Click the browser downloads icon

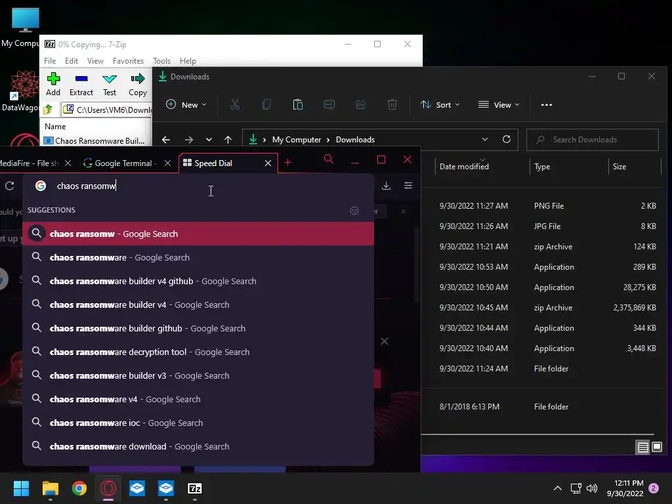(x=386, y=186)
